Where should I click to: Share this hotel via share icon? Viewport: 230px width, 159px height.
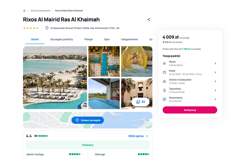(x=149, y=19)
